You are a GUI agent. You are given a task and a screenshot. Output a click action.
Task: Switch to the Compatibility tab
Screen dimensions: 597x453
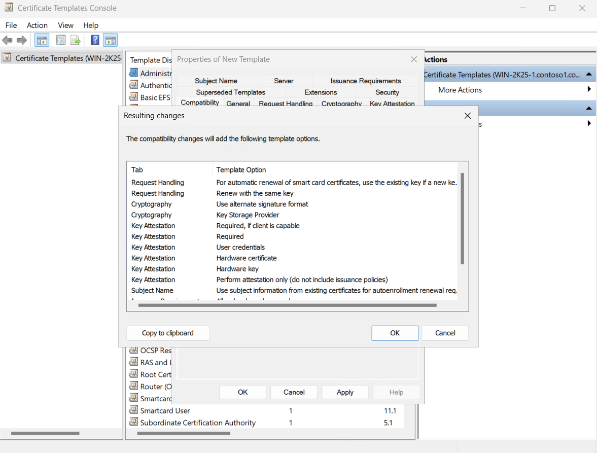coord(200,102)
